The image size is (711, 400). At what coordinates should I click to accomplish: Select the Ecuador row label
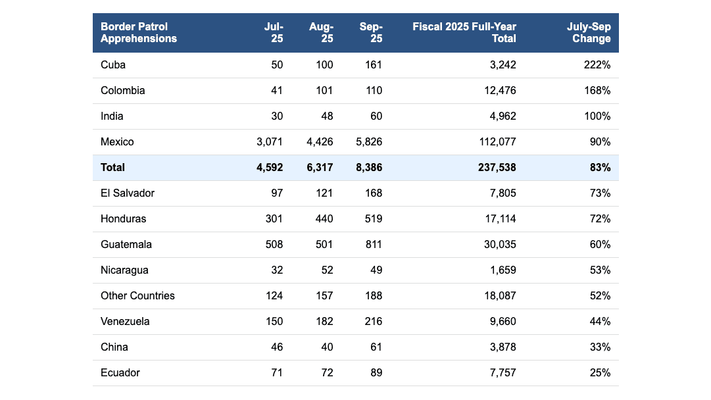[120, 373]
